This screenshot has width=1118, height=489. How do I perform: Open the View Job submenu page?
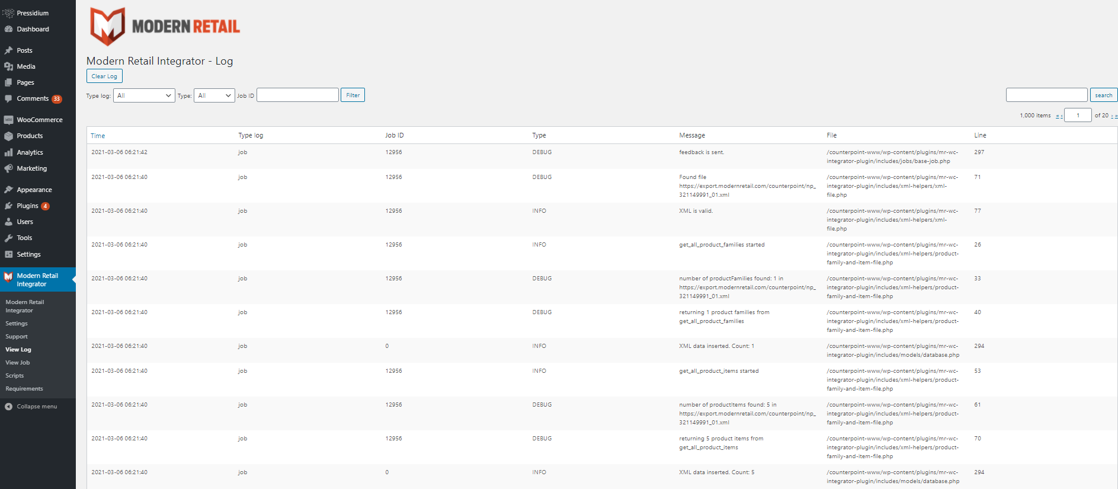18,363
